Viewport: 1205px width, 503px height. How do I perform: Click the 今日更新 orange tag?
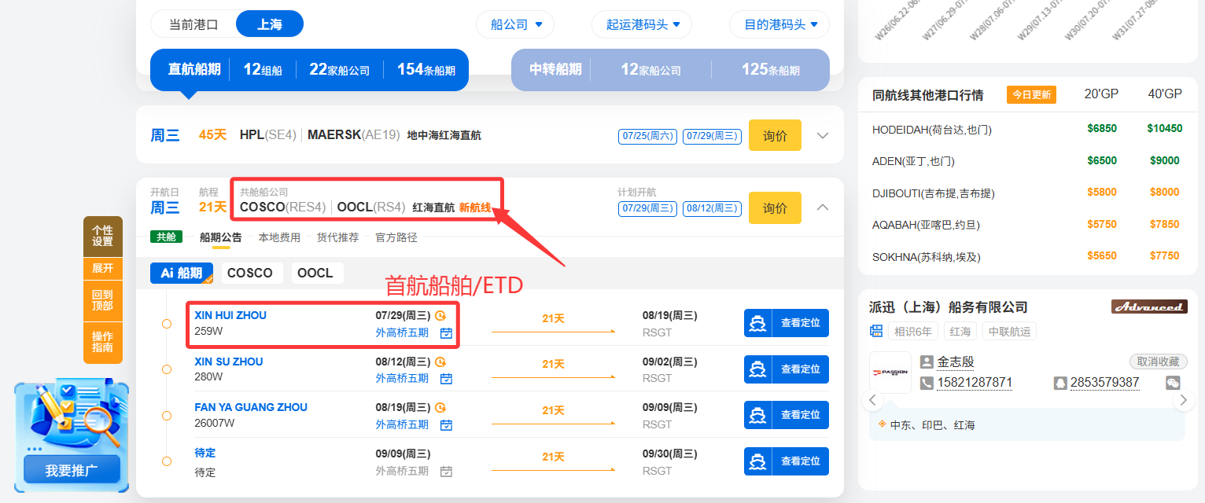(x=1031, y=95)
